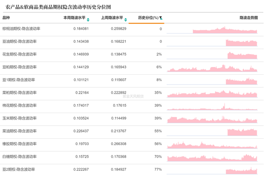Click the 橡胶期权 trend chart
266x195 pixels.
(x=212, y=145)
